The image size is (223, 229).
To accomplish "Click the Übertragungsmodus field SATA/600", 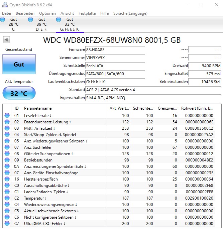I will pyautogui.click(x=115, y=74).
